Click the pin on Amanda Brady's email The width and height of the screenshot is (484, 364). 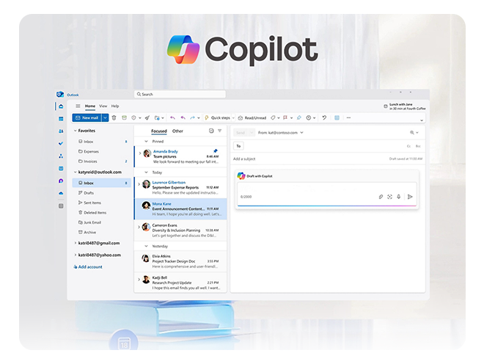click(216, 150)
